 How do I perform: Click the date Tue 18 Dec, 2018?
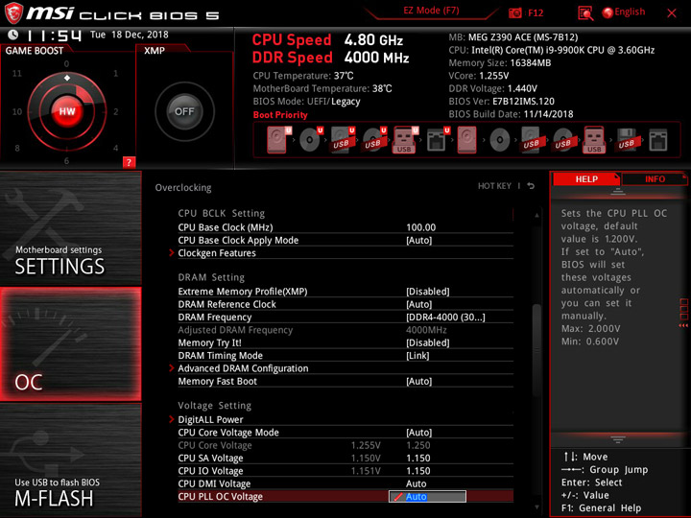pos(130,35)
